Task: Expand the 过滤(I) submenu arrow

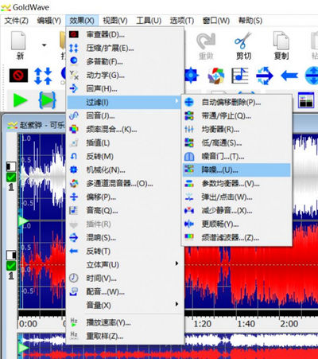Action: [176, 101]
